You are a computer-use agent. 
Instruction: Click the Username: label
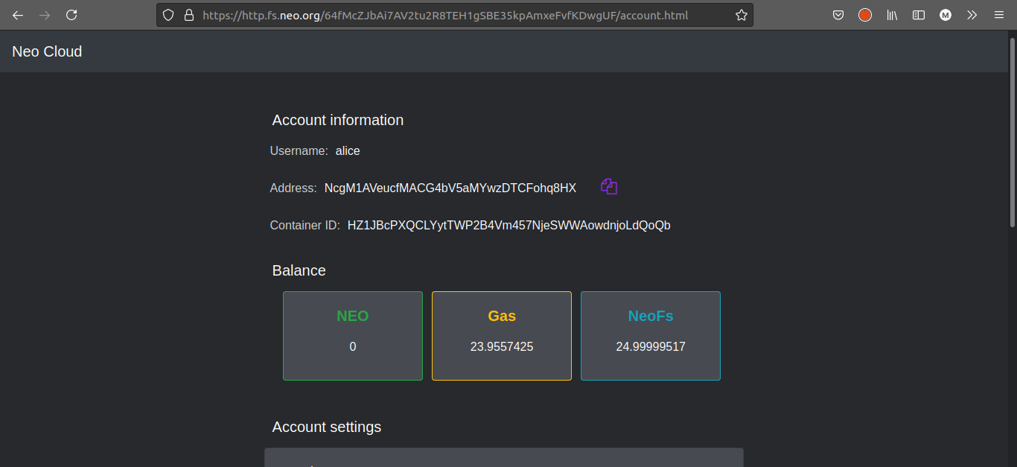[299, 151]
